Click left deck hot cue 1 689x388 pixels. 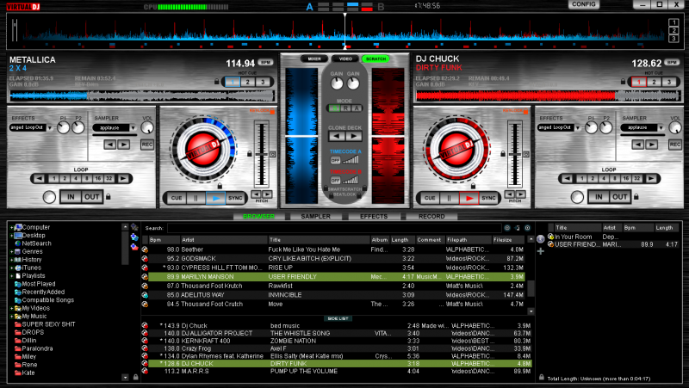coord(233,82)
